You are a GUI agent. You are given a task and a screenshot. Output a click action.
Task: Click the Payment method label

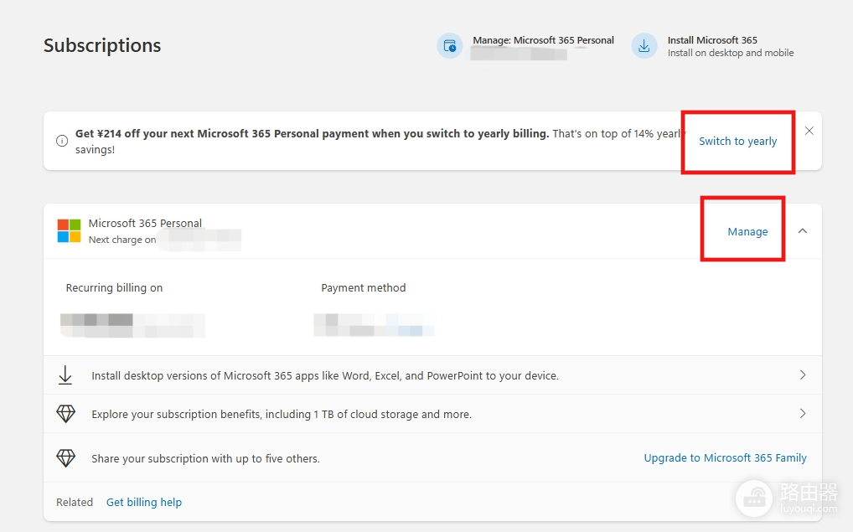click(x=364, y=287)
